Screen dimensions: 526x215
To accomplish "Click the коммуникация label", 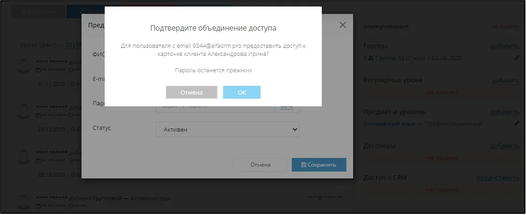I will point(386,26).
